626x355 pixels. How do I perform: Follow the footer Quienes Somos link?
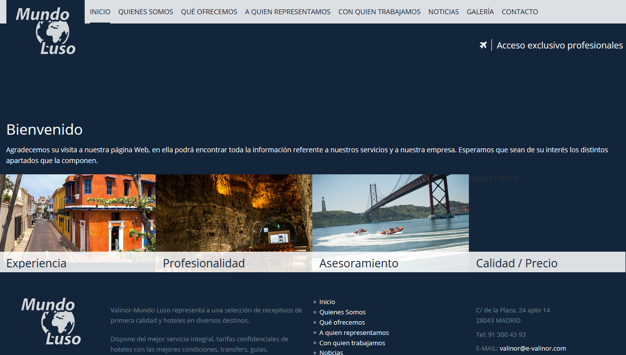coord(342,312)
